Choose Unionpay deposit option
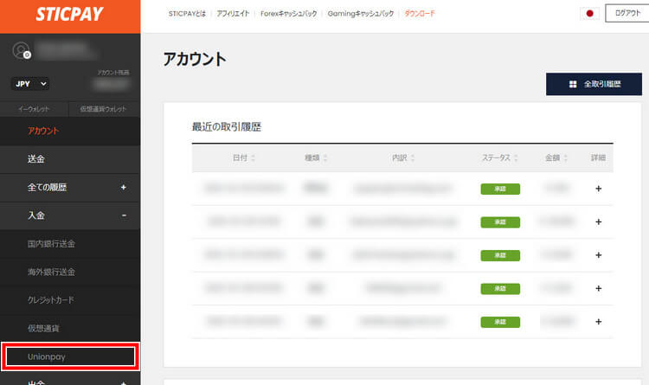This screenshot has height=385, width=649. pos(70,356)
